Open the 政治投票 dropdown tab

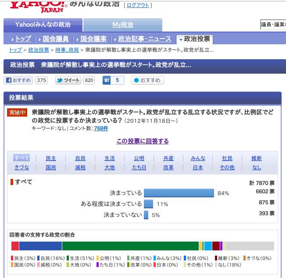[194, 39]
